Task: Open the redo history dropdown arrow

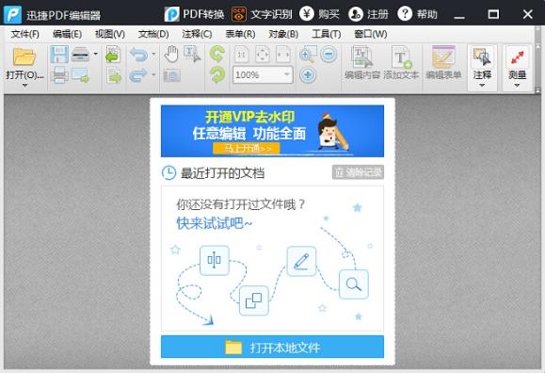Action: (153, 74)
